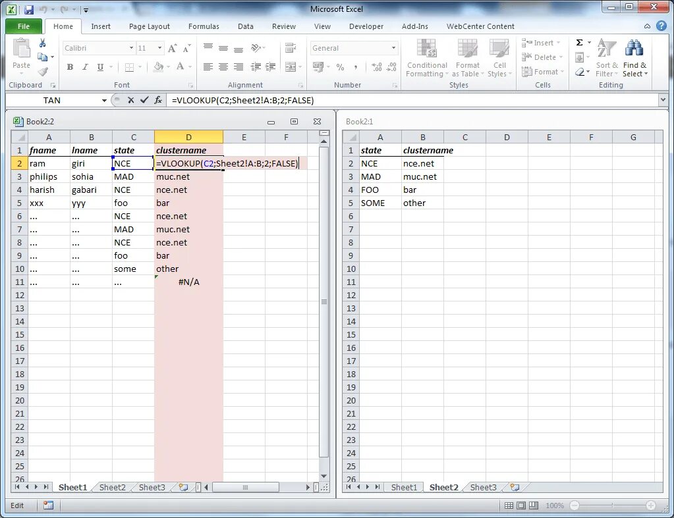Select Sheet2 tab in Book2:2 window
This screenshot has height=518, width=674.
pos(112,488)
